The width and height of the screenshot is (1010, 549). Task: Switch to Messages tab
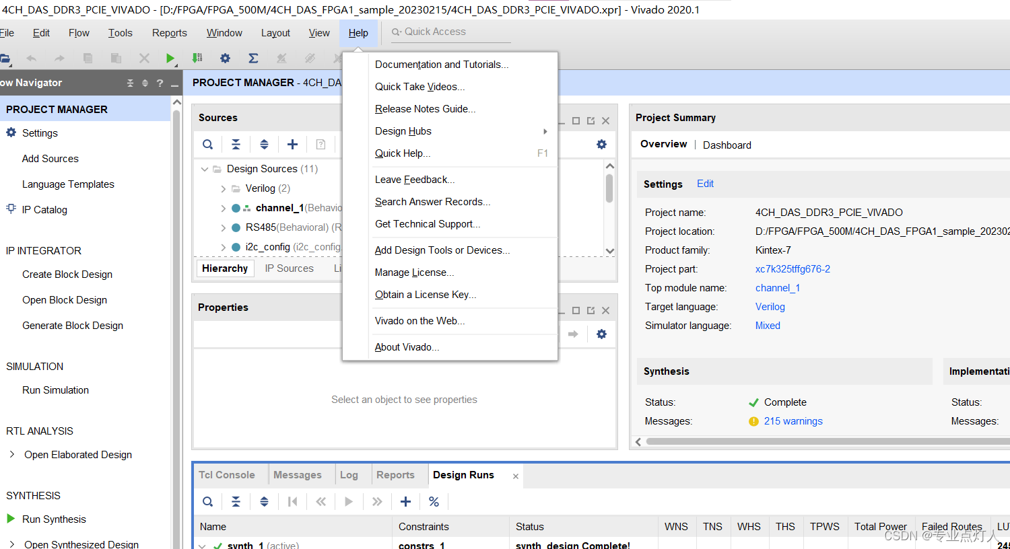(298, 475)
